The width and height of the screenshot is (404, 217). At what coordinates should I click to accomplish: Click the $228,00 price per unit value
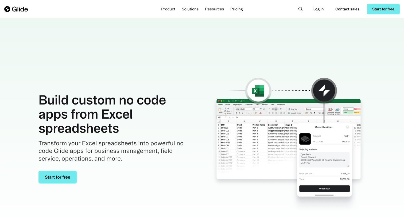[345, 174]
